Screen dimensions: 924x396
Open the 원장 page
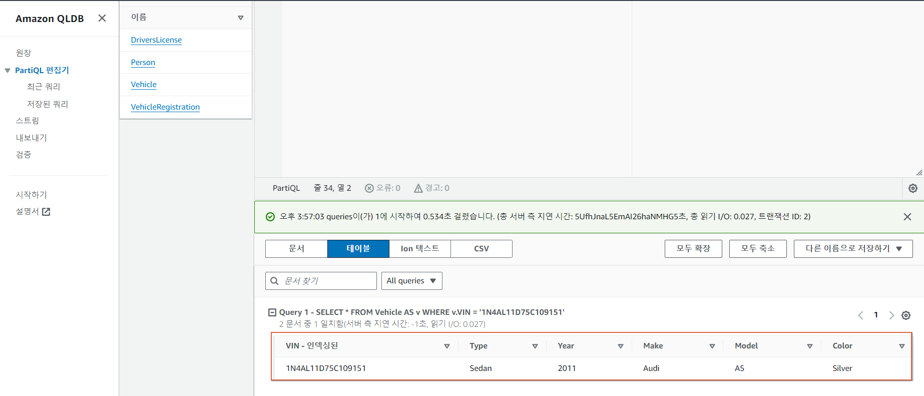click(24, 53)
